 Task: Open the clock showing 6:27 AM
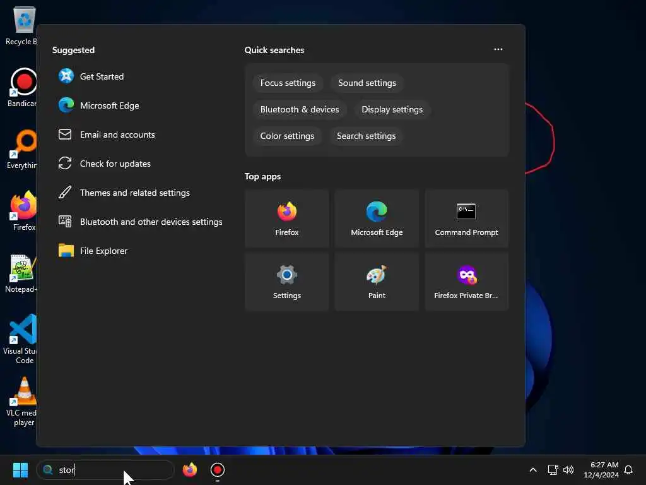(601, 470)
